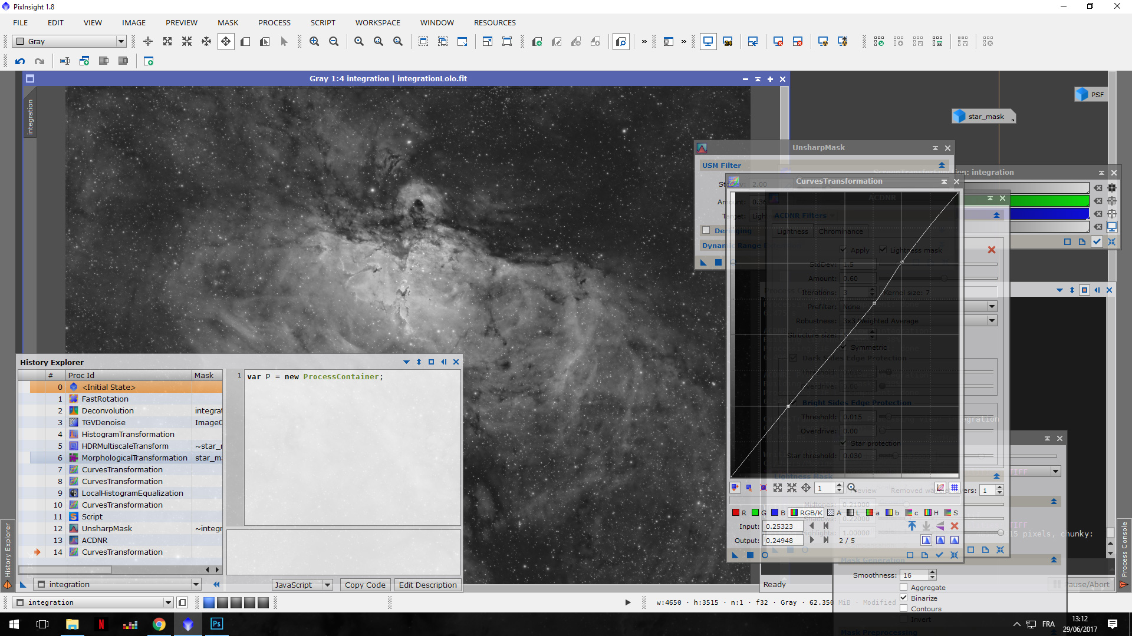Open the SCRIPT menu
The height and width of the screenshot is (636, 1132).
(323, 22)
